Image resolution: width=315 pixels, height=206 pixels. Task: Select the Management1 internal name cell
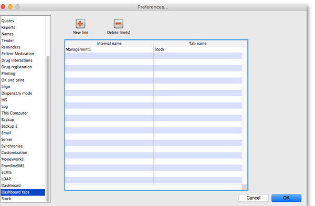pos(109,49)
